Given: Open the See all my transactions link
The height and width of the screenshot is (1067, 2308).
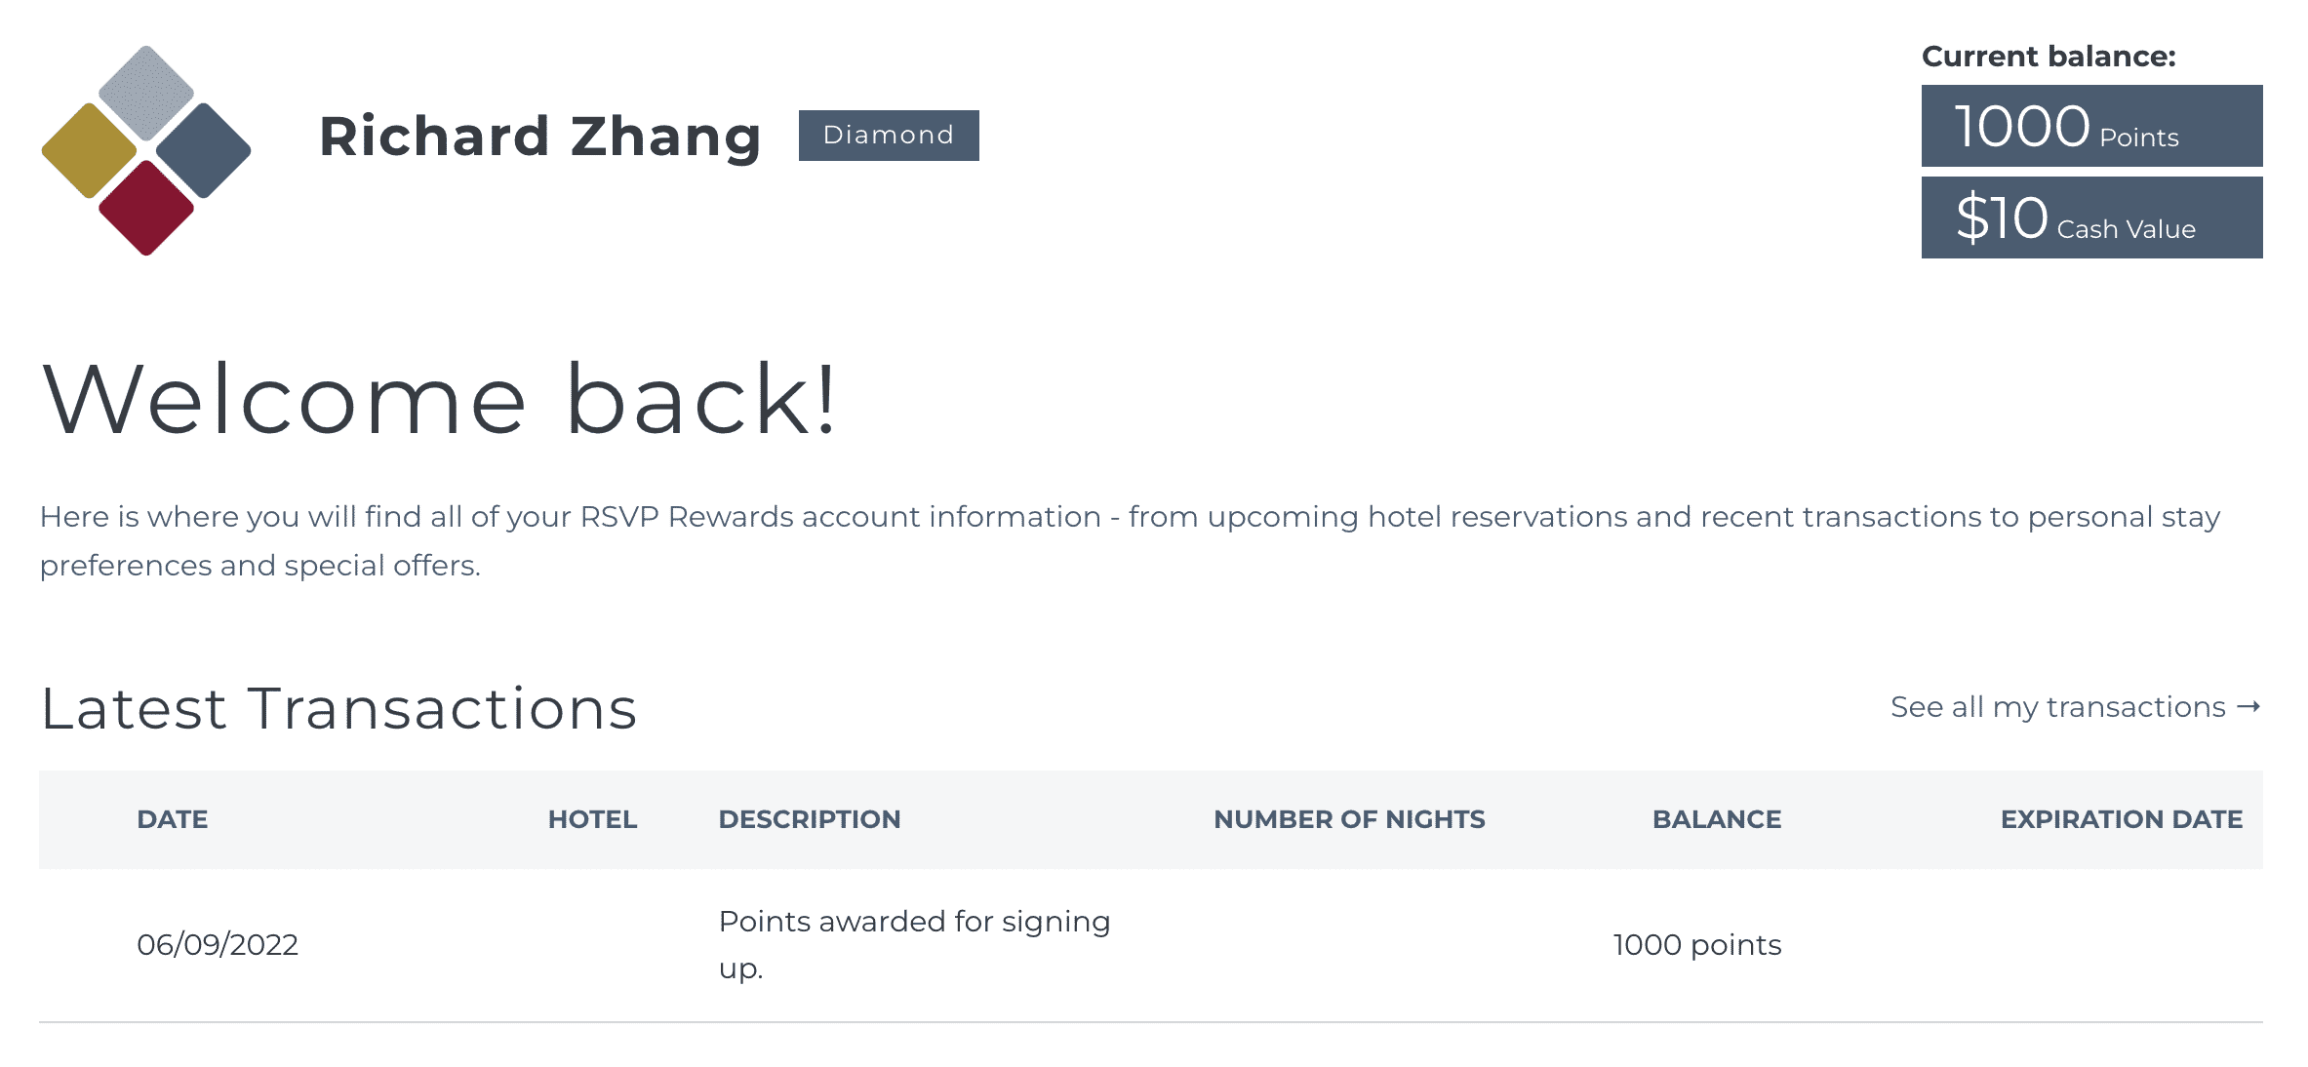Looking at the screenshot, I should pyautogui.click(x=2057, y=707).
